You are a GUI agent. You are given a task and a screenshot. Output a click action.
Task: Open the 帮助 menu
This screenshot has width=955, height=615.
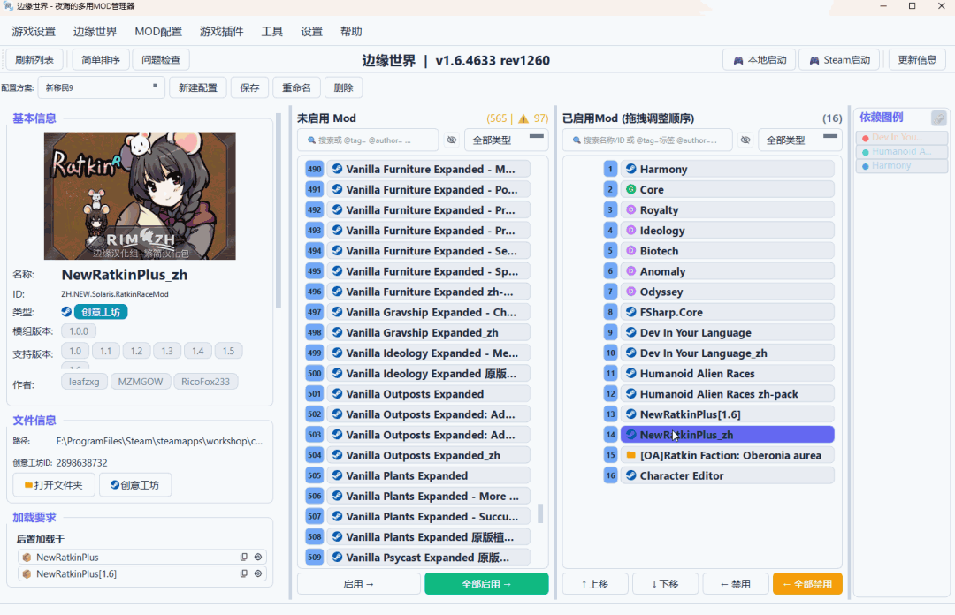(x=351, y=32)
